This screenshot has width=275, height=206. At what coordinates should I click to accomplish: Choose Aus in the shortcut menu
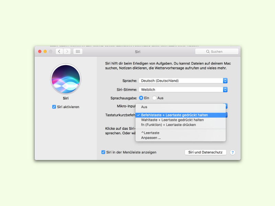point(181,107)
